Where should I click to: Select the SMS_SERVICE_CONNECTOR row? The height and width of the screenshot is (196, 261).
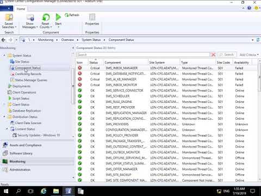coord(166,90)
